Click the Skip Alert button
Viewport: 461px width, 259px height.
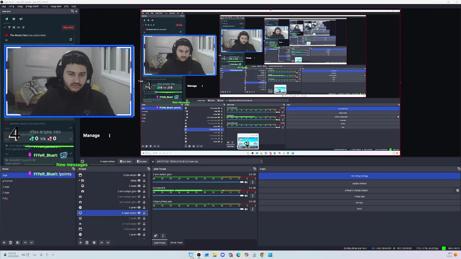[x=68, y=27]
